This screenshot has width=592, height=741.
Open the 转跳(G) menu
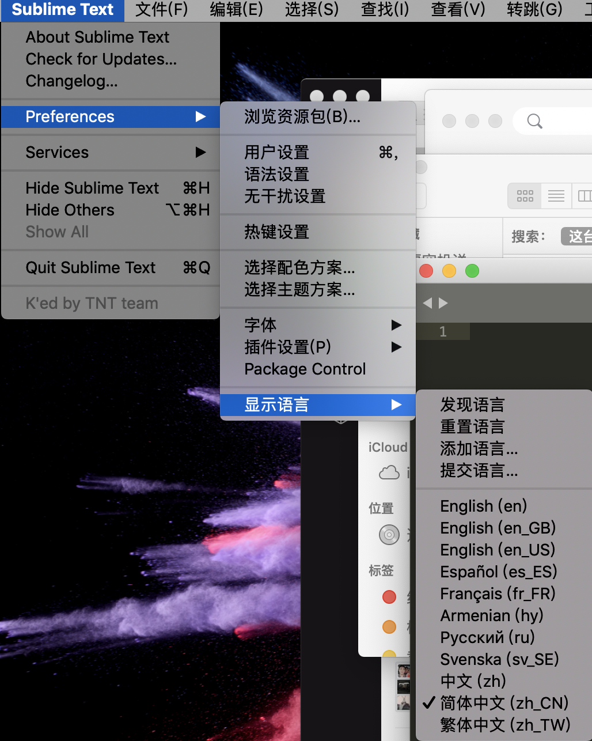point(534,10)
